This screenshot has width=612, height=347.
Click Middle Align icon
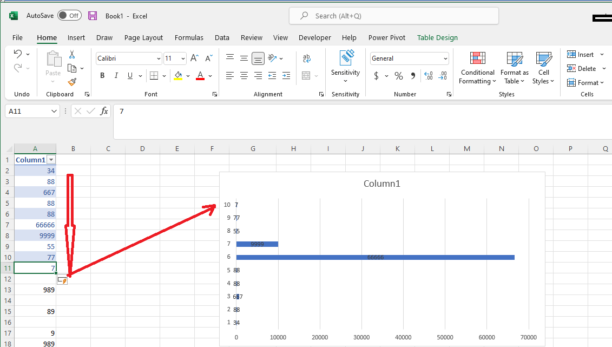[244, 58]
